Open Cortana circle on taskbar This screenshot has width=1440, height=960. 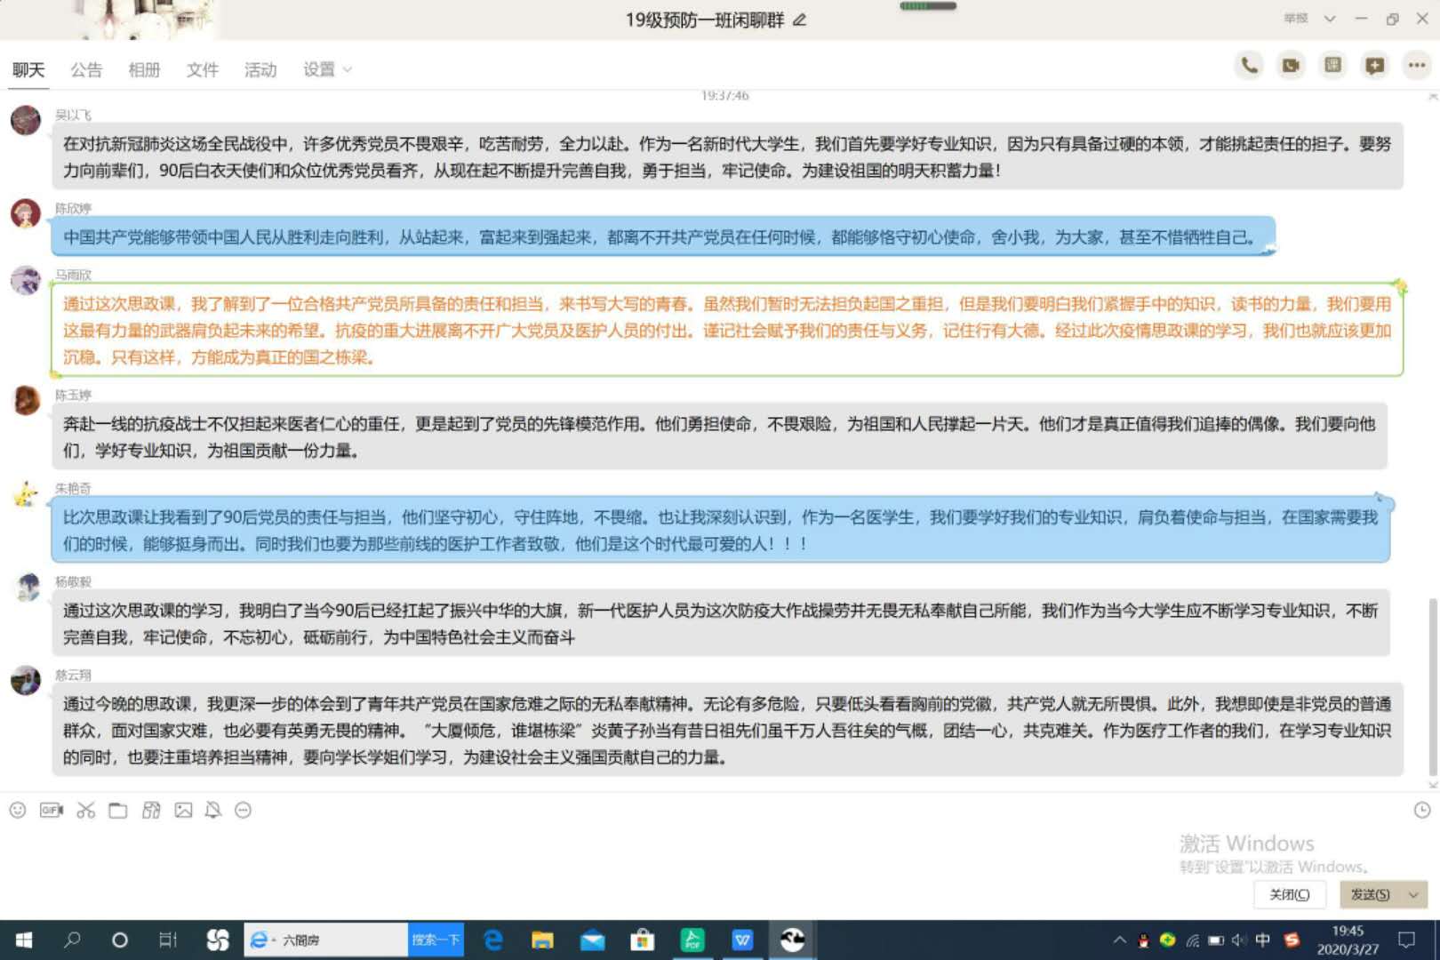coord(119,940)
